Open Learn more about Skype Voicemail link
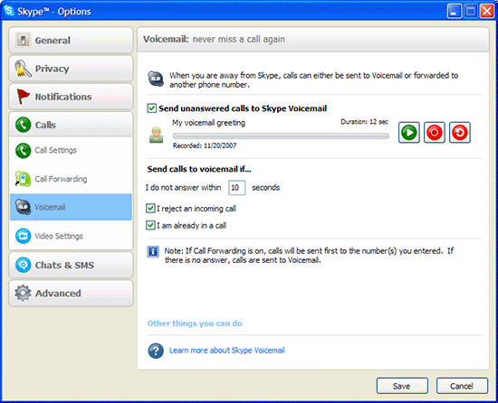 click(226, 350)
